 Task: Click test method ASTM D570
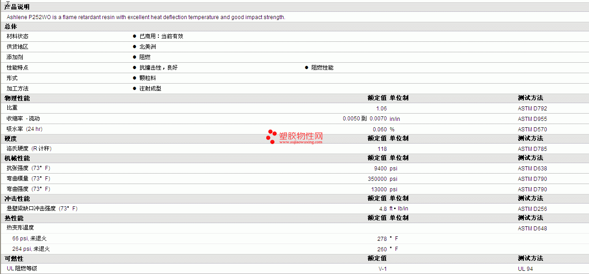point(533,130)
